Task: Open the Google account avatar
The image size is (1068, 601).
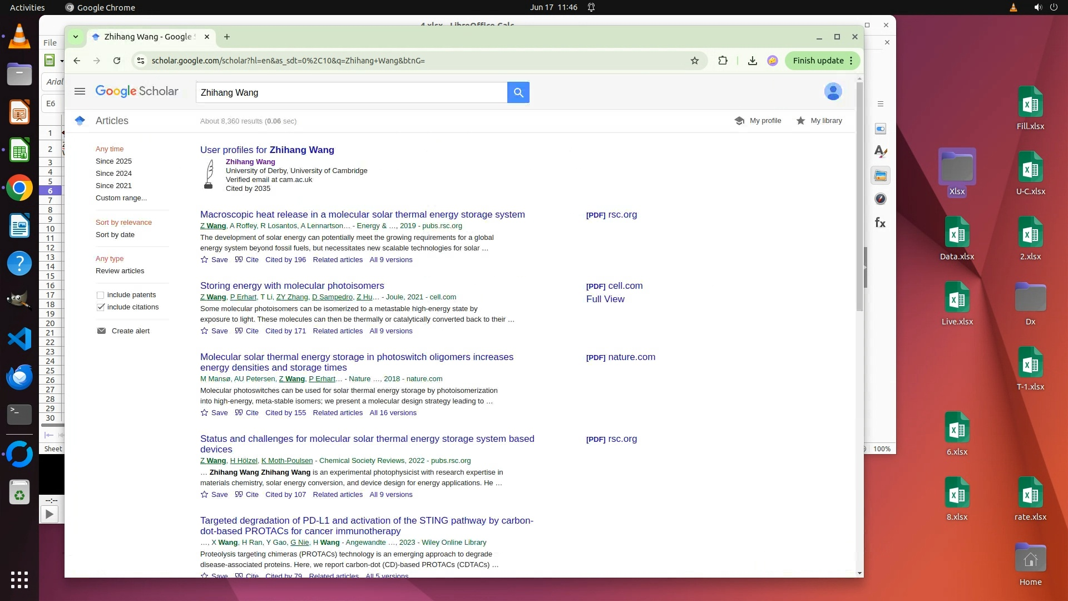Action: (833, 91)
